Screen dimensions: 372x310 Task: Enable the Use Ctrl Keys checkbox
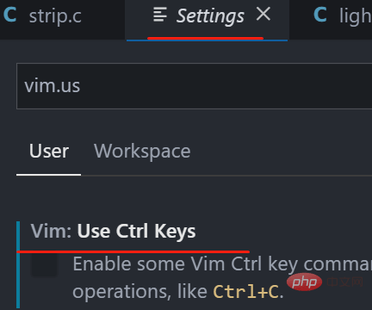pos(44,264)
